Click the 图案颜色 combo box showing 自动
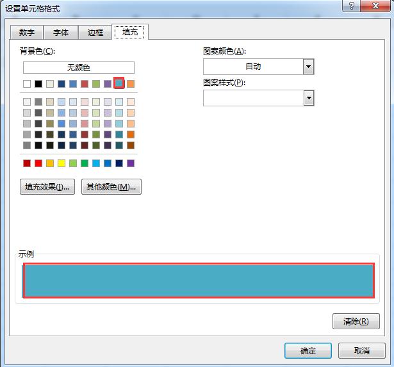 click(x=259, y=67)
